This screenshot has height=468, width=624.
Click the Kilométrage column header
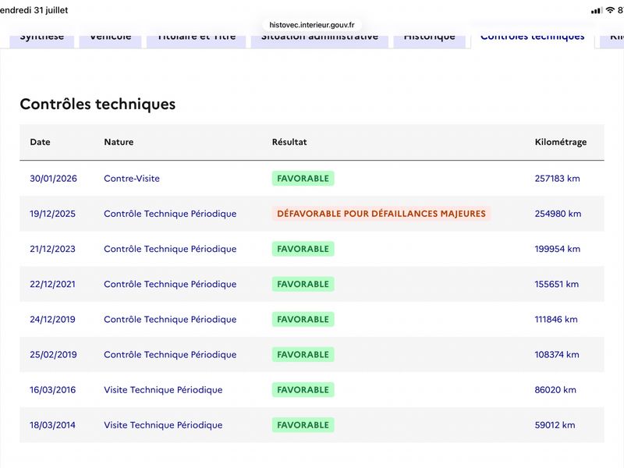click(x=560, y=142)
